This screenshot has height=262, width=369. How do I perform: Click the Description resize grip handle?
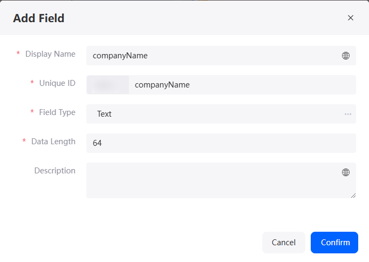coord(353,196)
